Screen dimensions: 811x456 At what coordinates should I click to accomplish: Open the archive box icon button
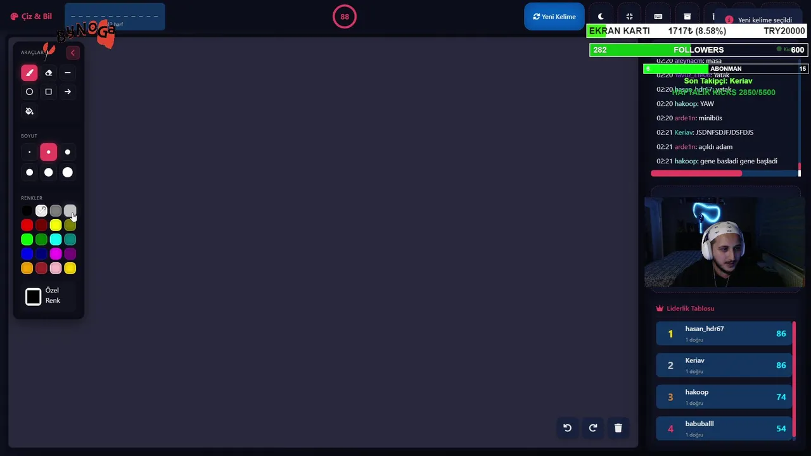tap(687, 16)
